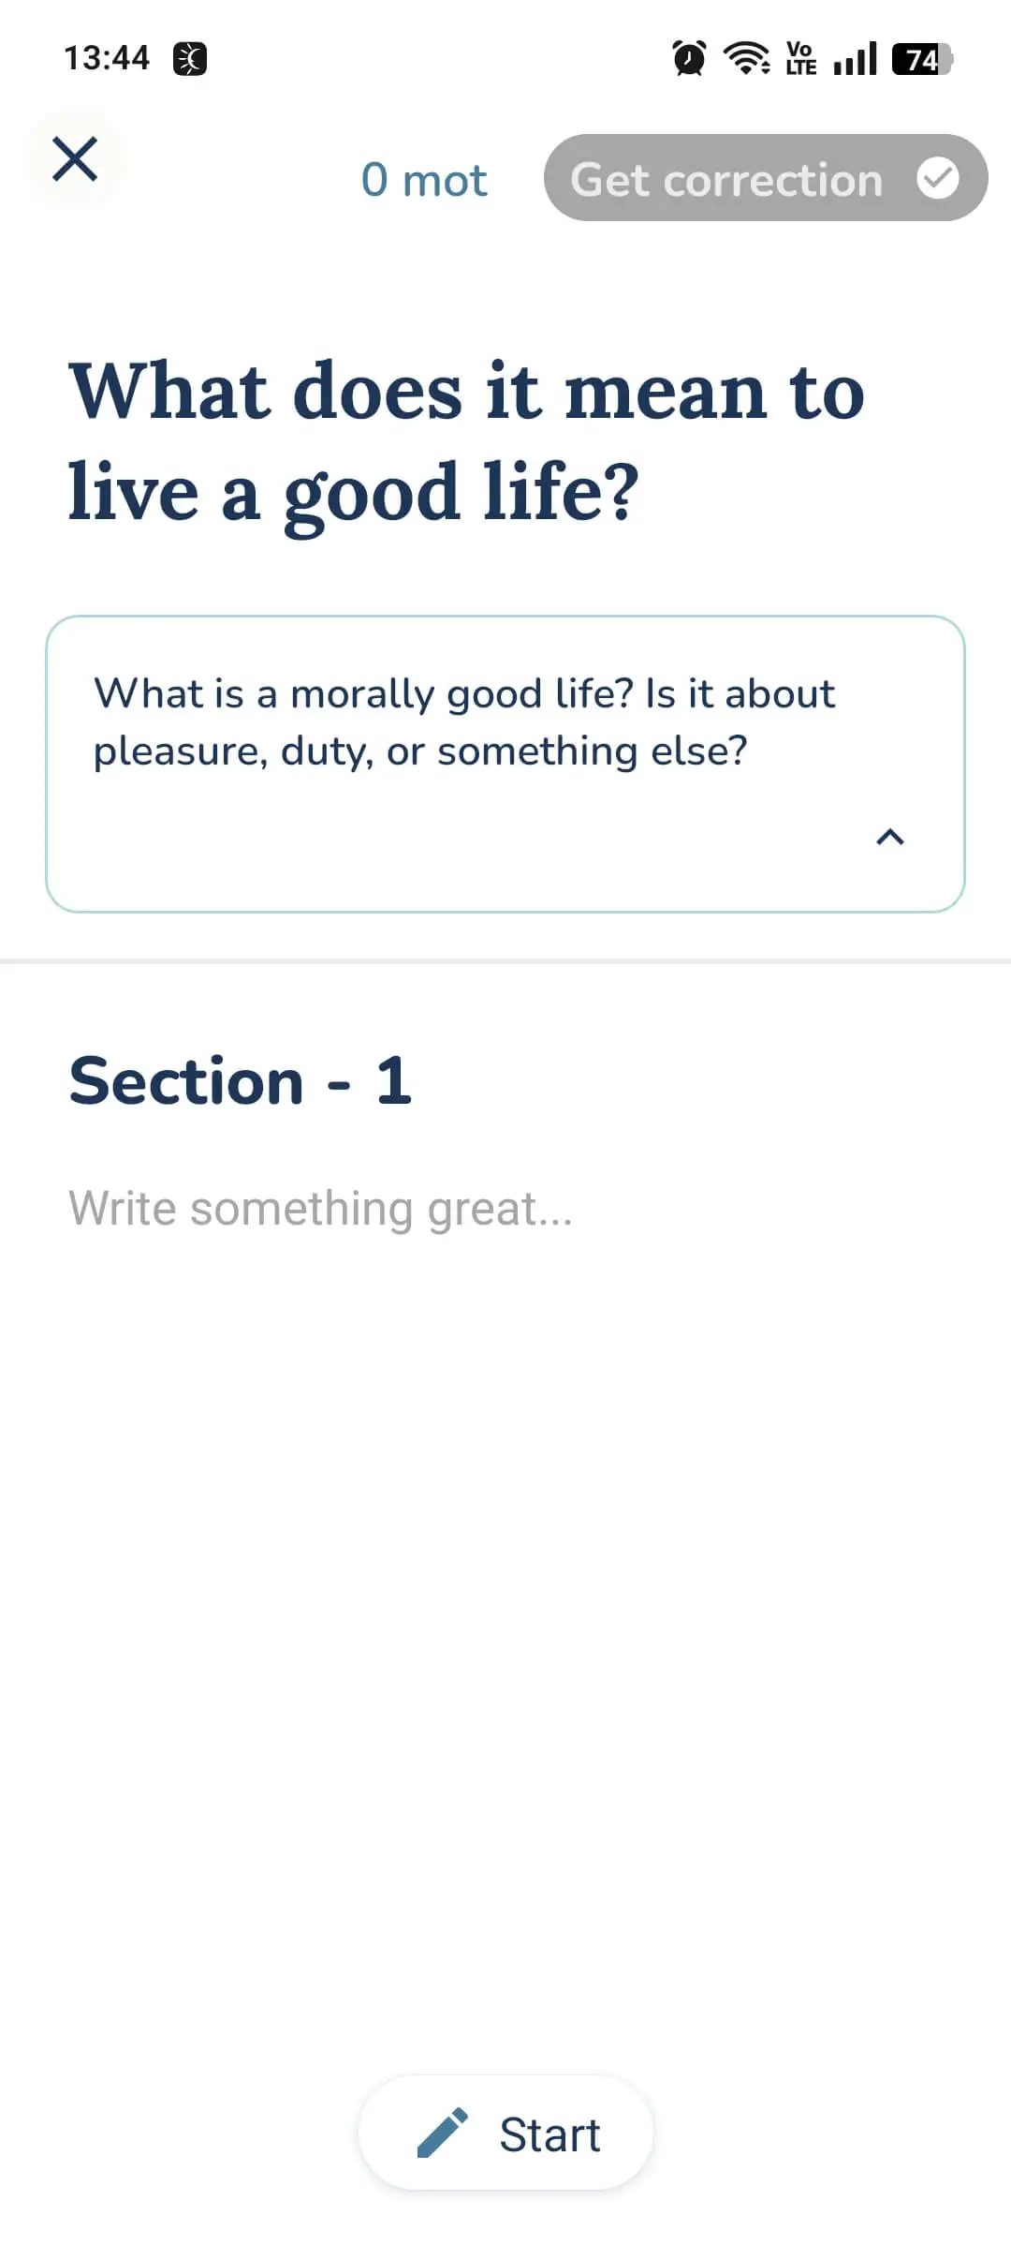Tap the good life question title
The image size is (1011, 2260).
466,442
